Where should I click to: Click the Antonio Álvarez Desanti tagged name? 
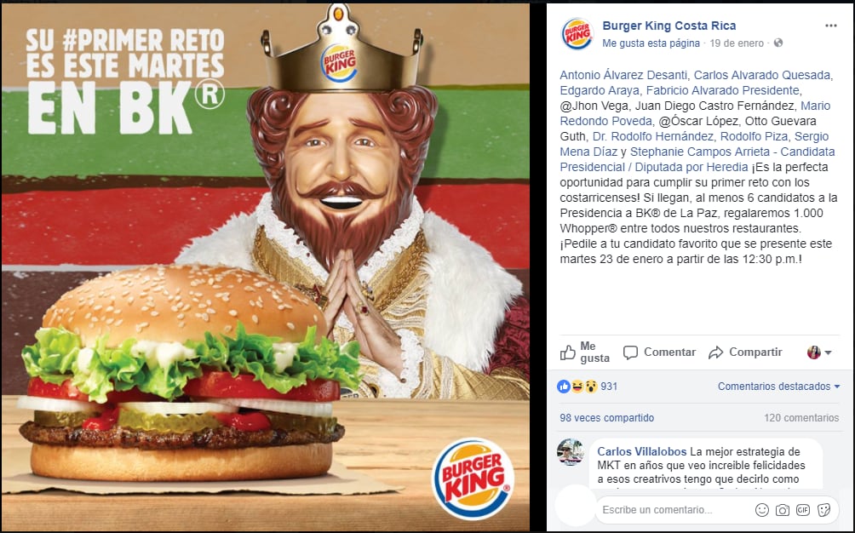[x=623, y=75]
